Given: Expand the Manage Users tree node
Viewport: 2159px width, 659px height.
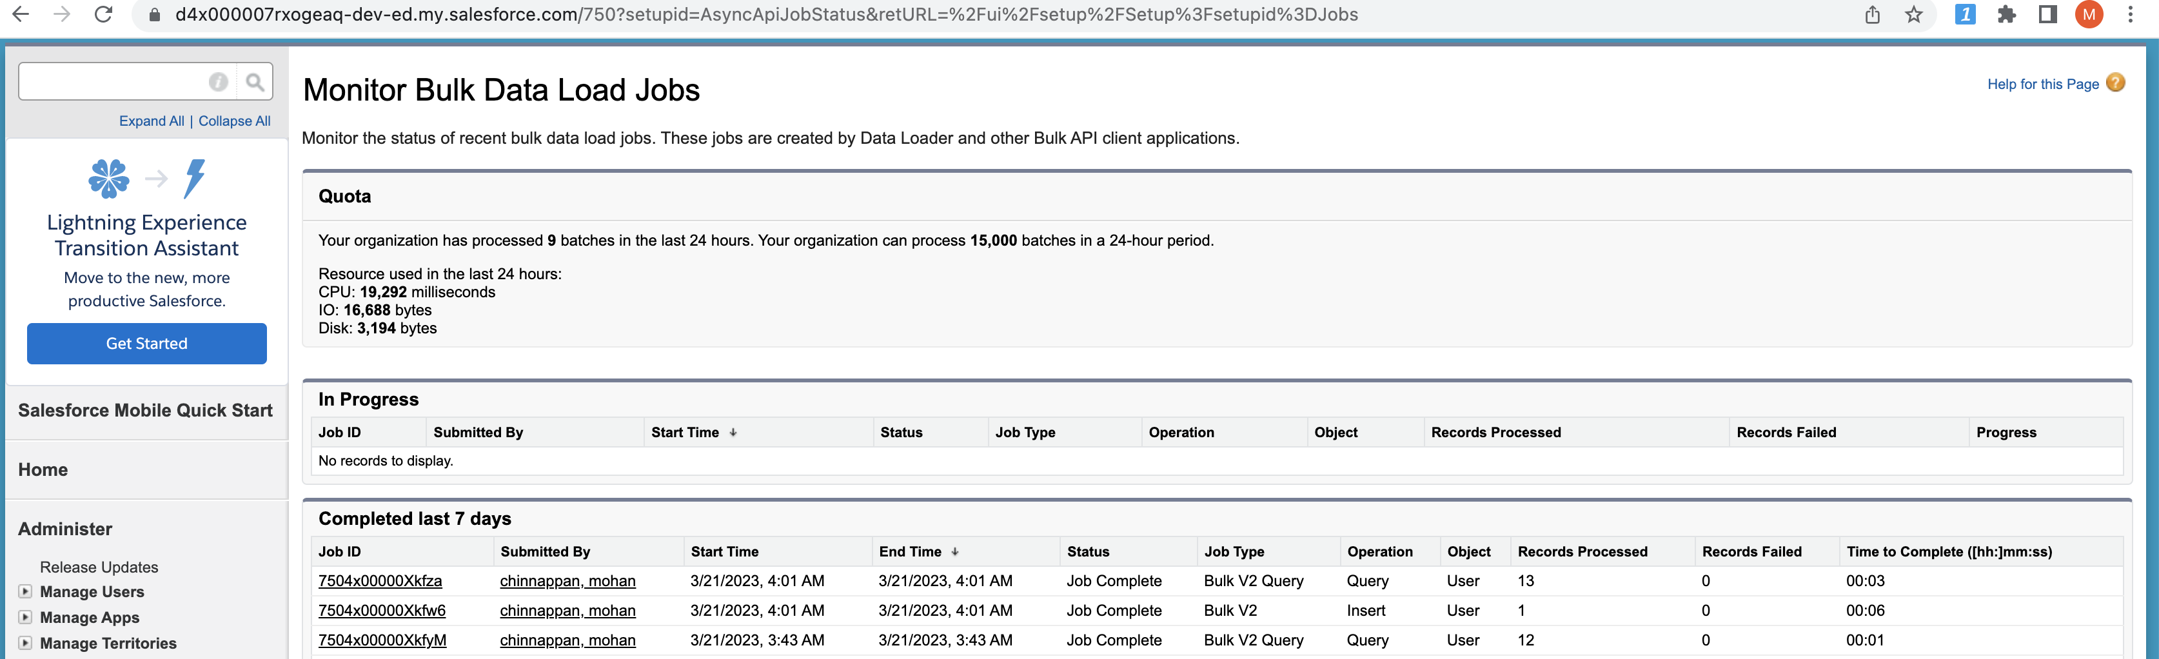Looking at the screenshot, I should coord(25,591).
